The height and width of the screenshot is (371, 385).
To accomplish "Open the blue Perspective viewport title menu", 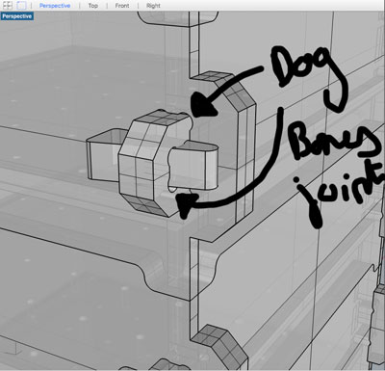I will click(x=17, y=16).
